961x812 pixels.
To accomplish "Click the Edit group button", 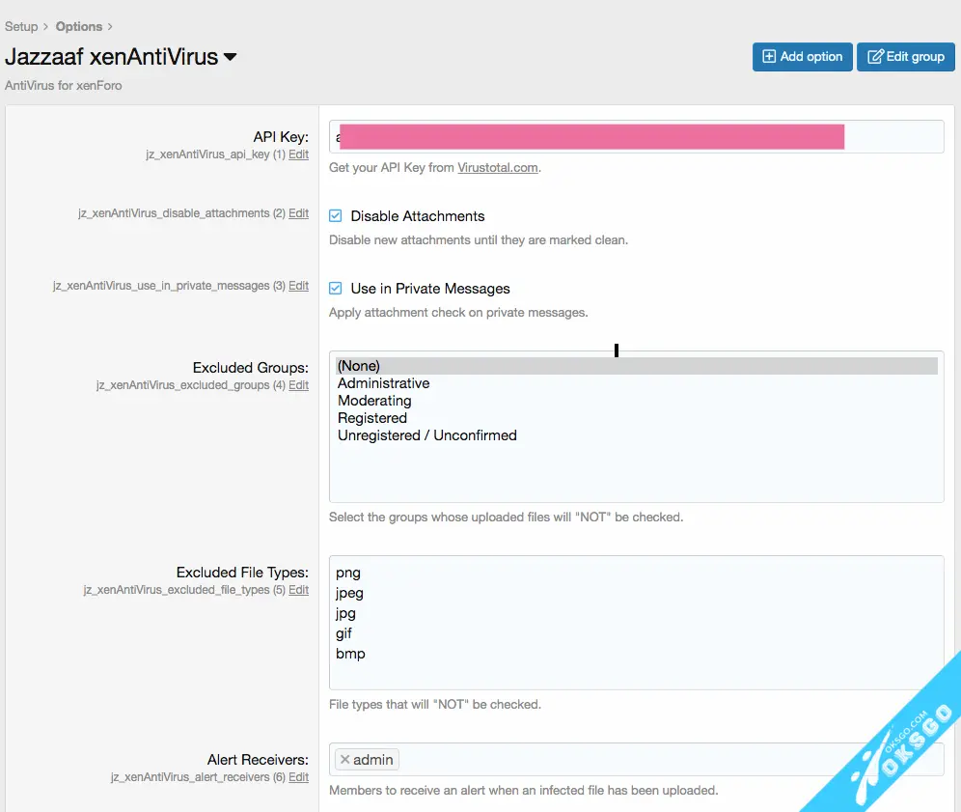I will pyautogui.click(x=905, y=57).
